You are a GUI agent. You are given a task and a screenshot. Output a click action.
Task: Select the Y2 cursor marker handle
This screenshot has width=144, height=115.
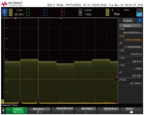point(116,101)
